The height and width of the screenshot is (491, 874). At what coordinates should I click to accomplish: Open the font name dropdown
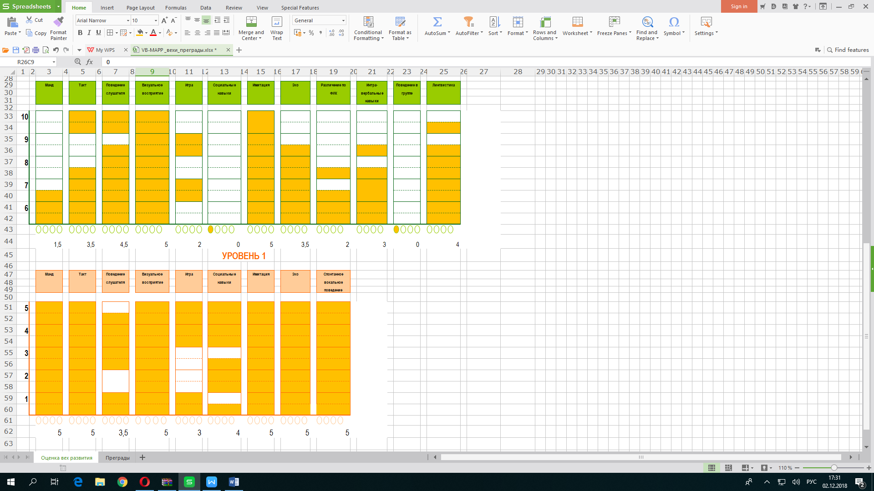click(x=128, y=20)
